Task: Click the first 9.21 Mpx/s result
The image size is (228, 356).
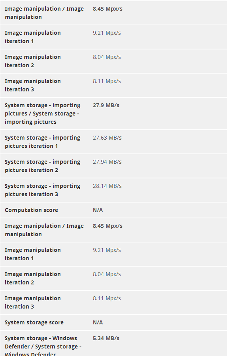Action: point(107,33)
